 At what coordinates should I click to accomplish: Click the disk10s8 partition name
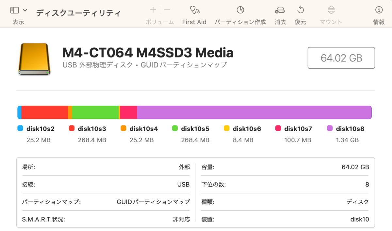tap(350, 129)
